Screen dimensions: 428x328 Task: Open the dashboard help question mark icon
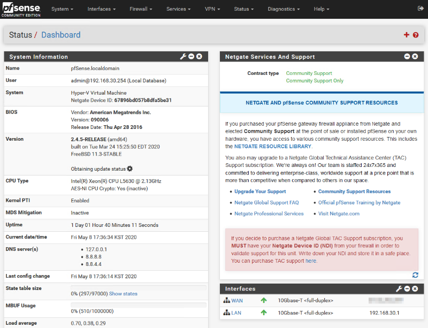click(x=416, y=35)
